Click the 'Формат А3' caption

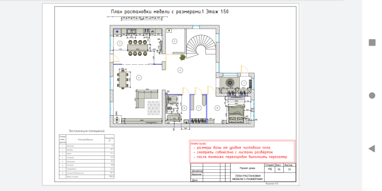point(272,184)
